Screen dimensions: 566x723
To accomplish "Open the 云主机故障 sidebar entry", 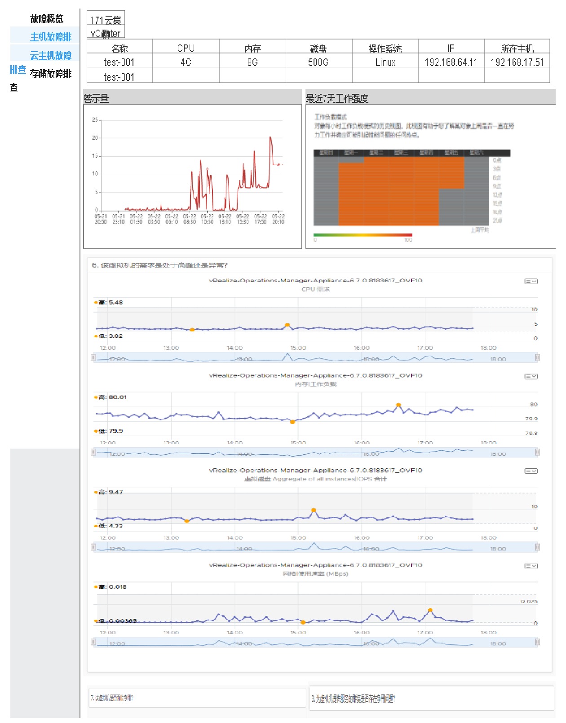I will 50,56.
